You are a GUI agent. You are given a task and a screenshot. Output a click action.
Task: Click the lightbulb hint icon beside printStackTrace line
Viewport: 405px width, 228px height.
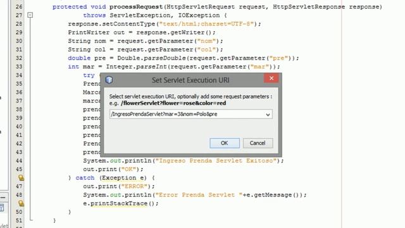click(21, 203)
